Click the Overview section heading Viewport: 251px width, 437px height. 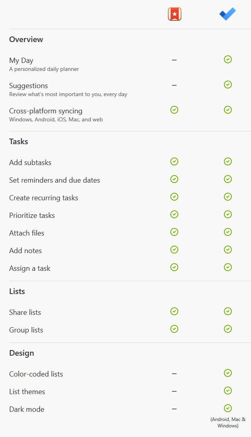point(26,40)
